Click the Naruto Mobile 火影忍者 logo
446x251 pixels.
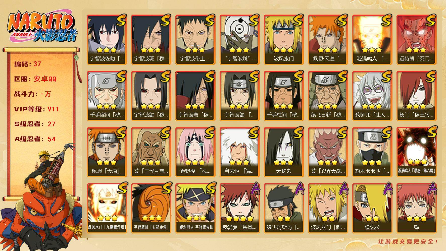coord(42,27)
